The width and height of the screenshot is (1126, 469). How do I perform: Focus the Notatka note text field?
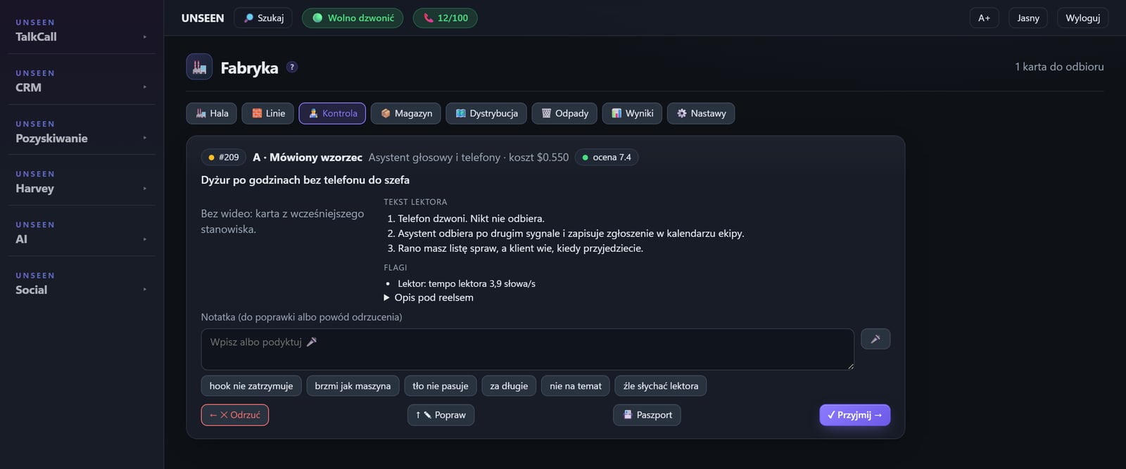click(528, 349)
